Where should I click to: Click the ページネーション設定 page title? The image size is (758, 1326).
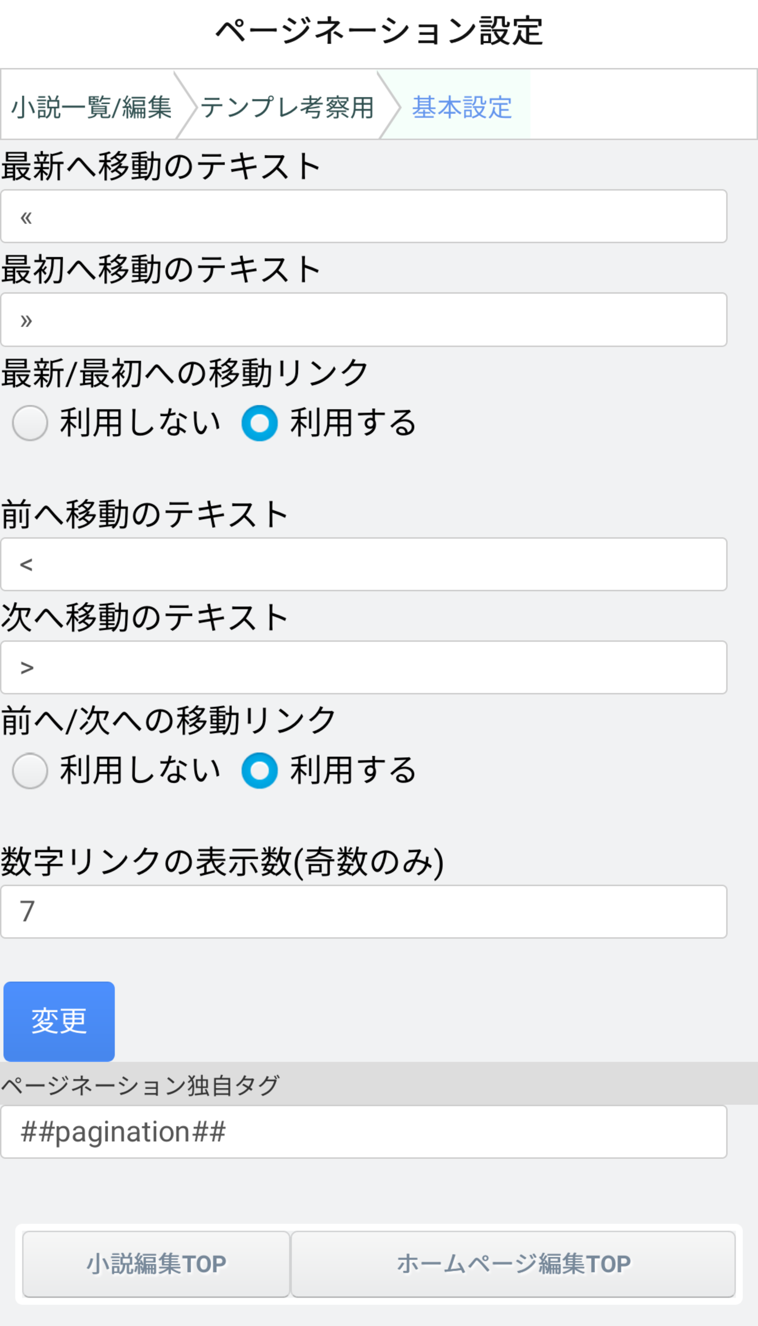pos(379,31)
